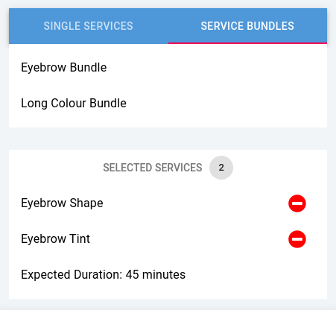Image resolution: width=336 pixels, height=310 pixels.
Task: Click the Eyebrow Shape service name
Action: [x=62, y=203]
